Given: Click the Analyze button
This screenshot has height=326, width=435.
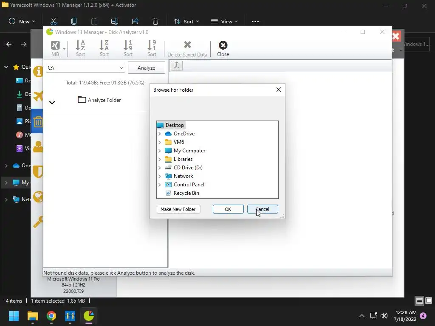Looking at the screenshot, I should (146, 67).
